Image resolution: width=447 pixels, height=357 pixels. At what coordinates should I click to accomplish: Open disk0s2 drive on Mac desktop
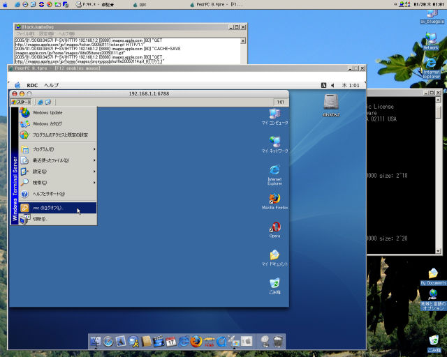tap(331, 105)
